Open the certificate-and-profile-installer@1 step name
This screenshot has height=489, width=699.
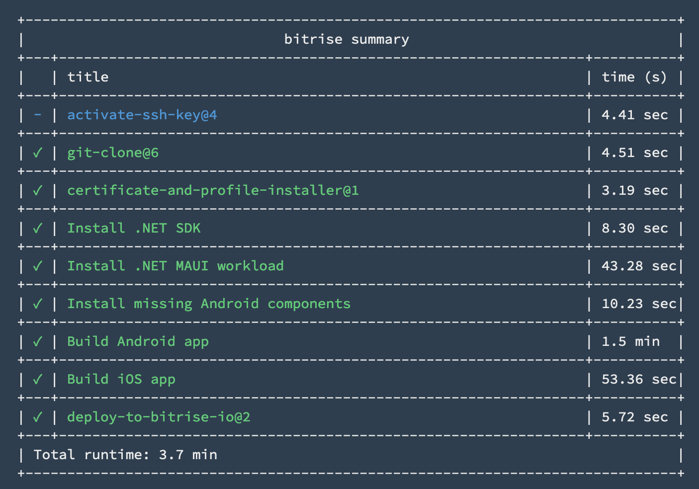[213, 190]
